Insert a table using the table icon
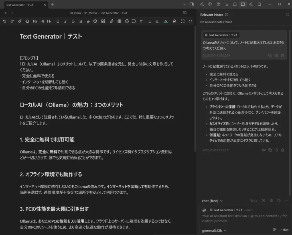 point(119,21)
